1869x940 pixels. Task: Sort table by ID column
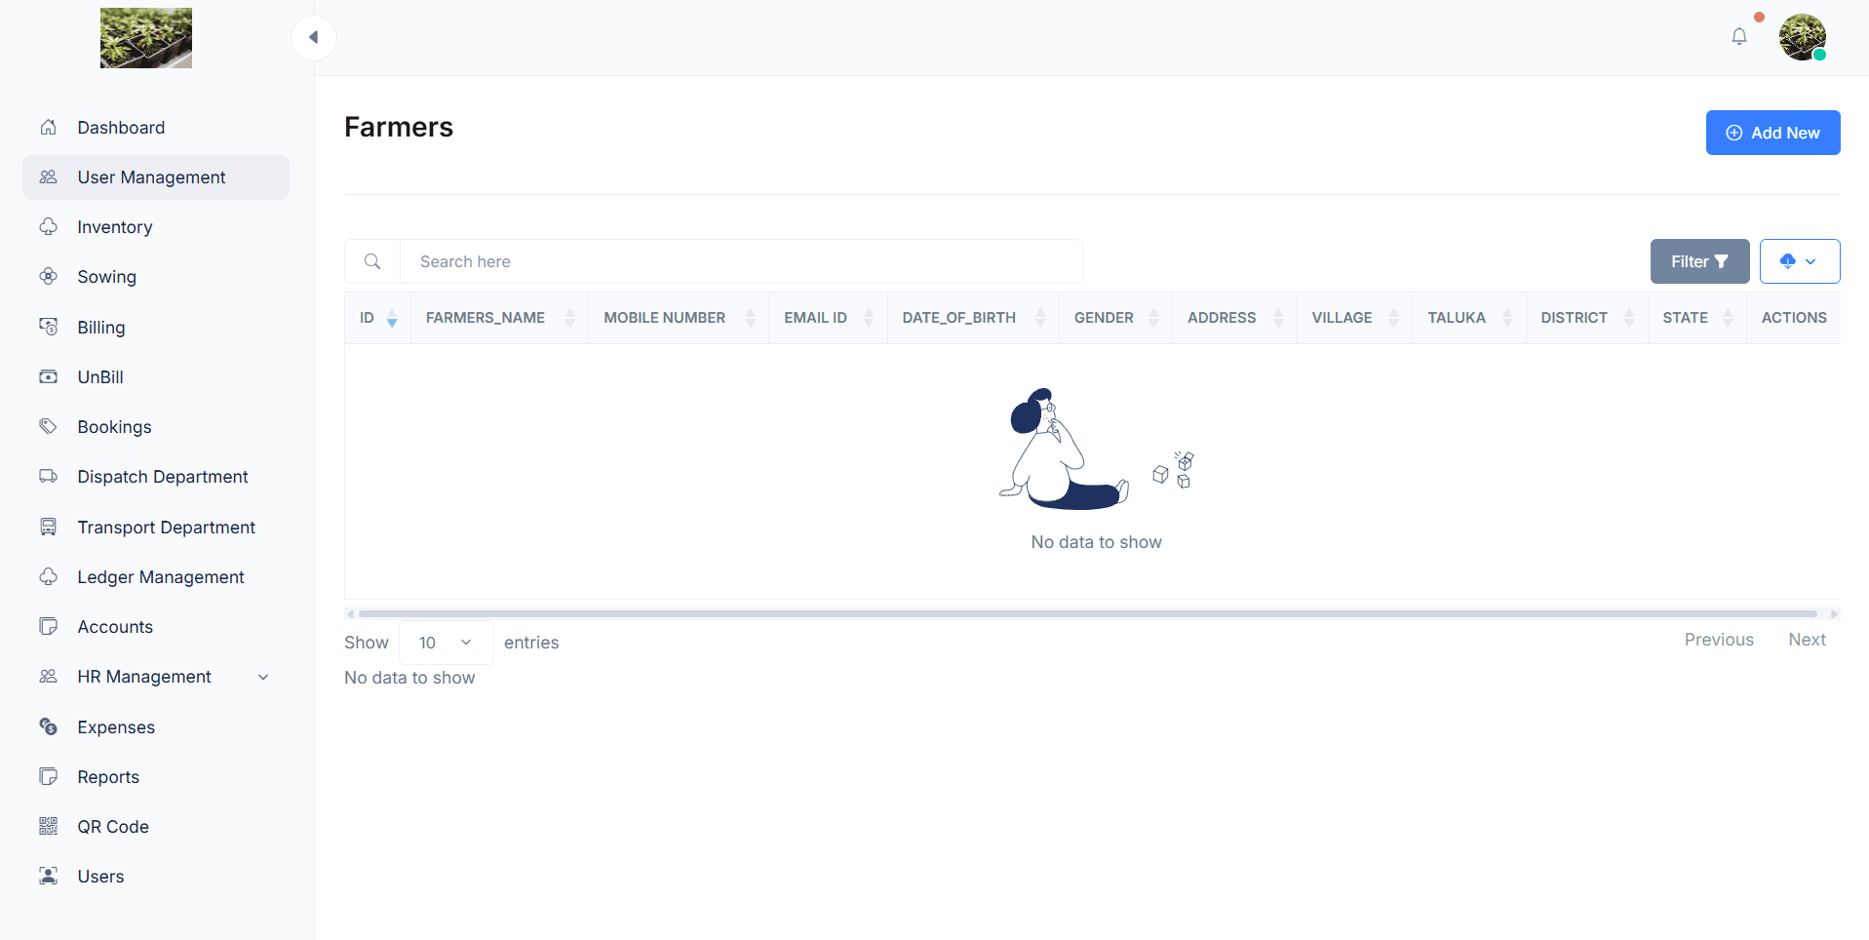(x=377, y=318)
